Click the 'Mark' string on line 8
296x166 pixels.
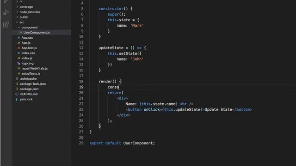coord(137,25)
